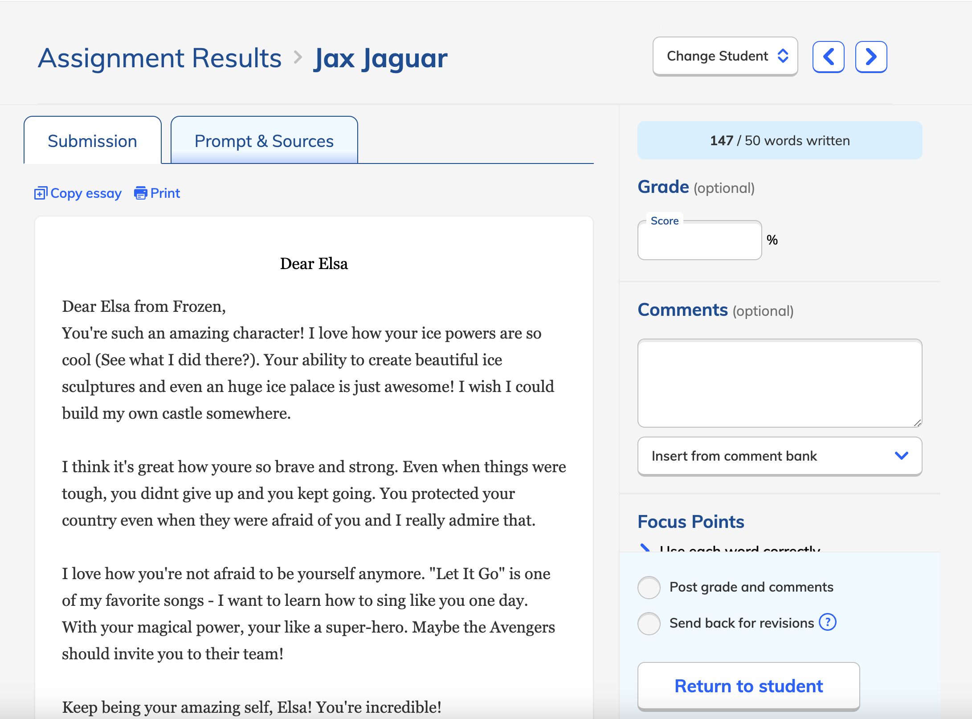This screenshot has width=972, height=719.
Task: Go to the next student with right arrow
Action: click(x=871, y=57)
